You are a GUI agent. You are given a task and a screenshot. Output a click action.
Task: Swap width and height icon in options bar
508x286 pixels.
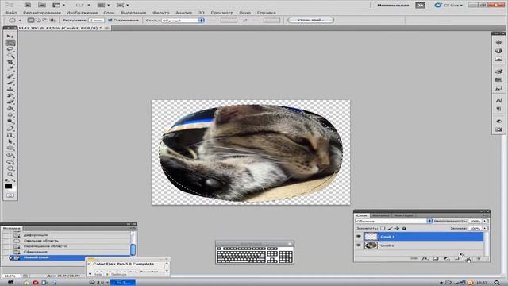pyautogui.click(x=245, y=21)
